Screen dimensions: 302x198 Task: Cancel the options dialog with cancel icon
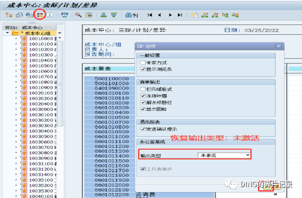pos(277,186)
